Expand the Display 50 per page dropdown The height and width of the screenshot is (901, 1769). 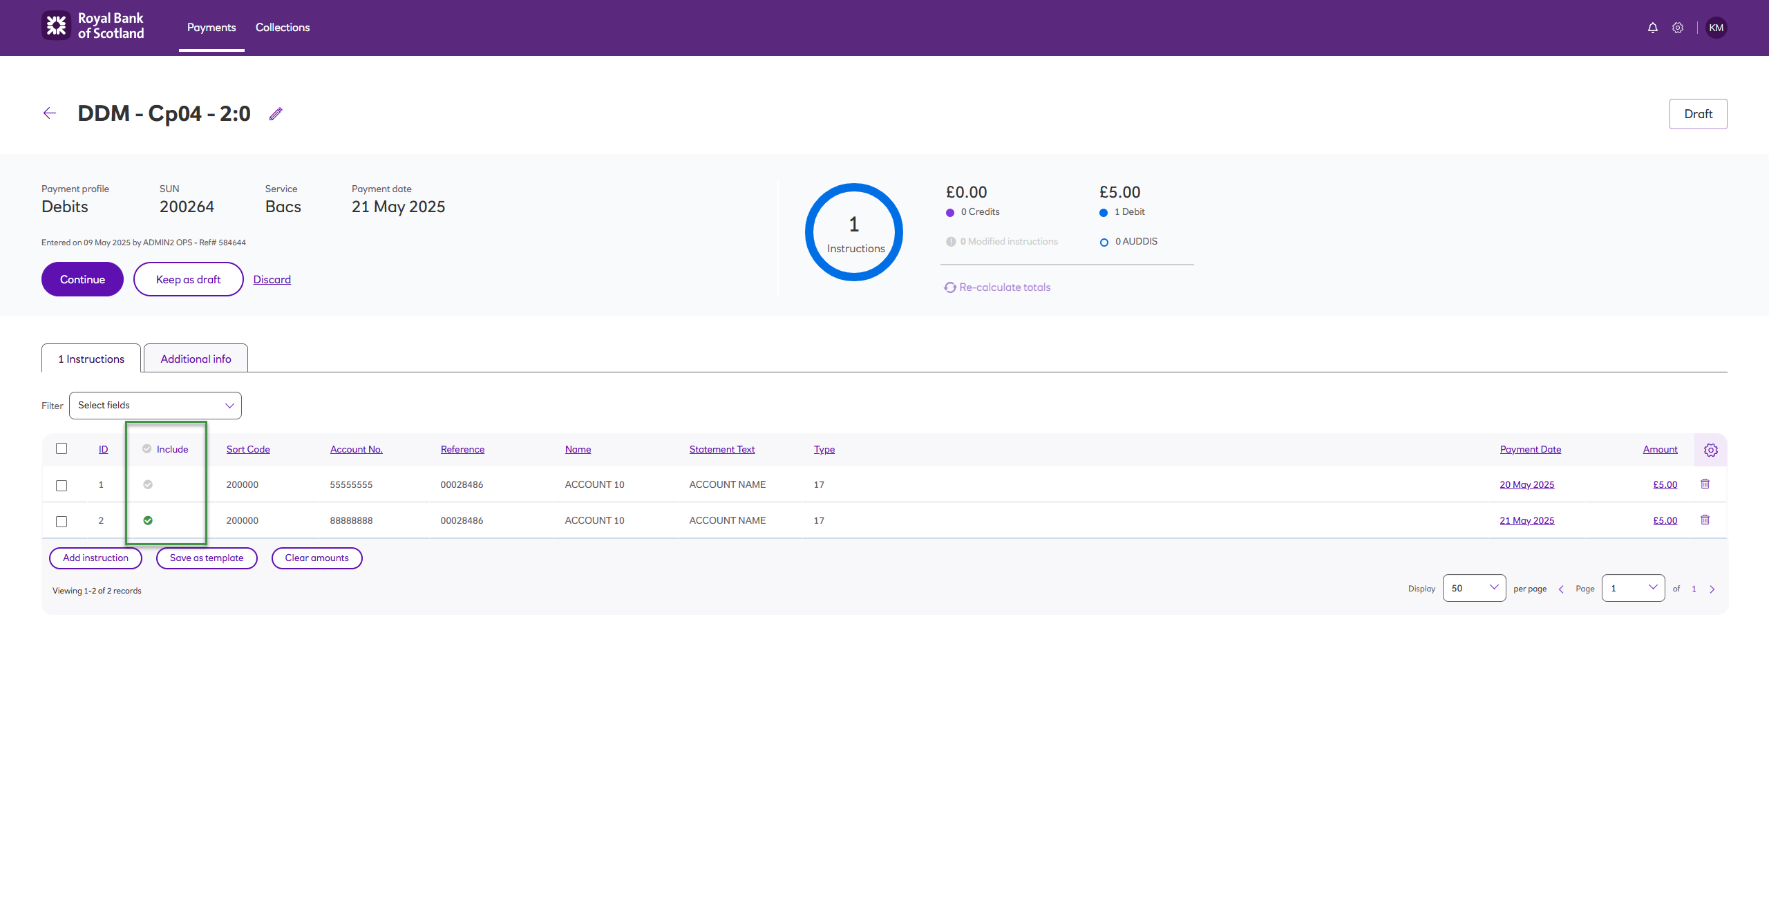1474,588
